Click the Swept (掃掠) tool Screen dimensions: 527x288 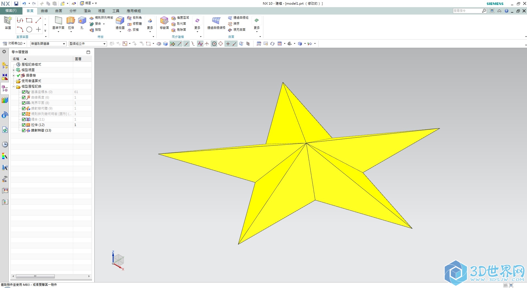(234, 24)
